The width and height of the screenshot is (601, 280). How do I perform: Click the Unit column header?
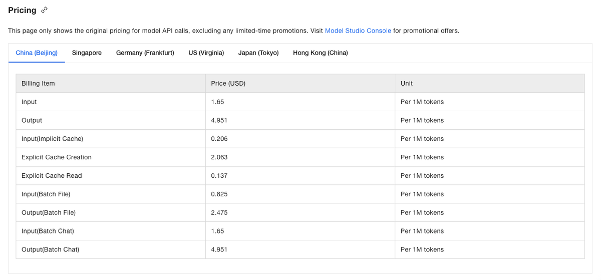click(490, 83)
